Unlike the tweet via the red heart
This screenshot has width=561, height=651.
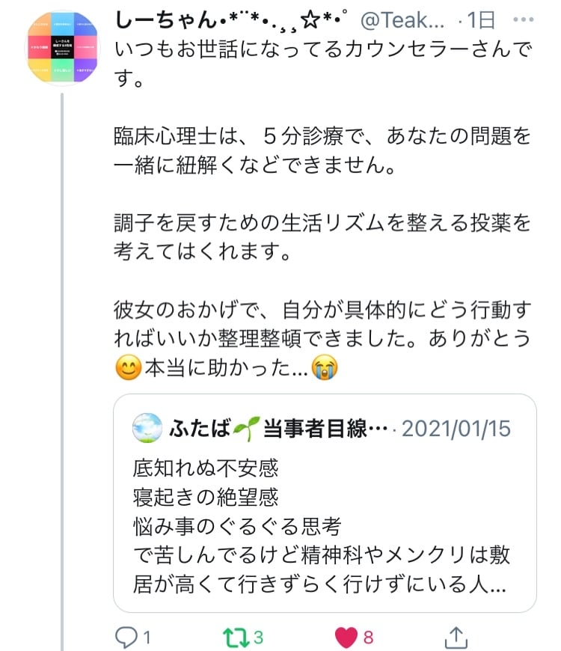[x=345, y=637]
